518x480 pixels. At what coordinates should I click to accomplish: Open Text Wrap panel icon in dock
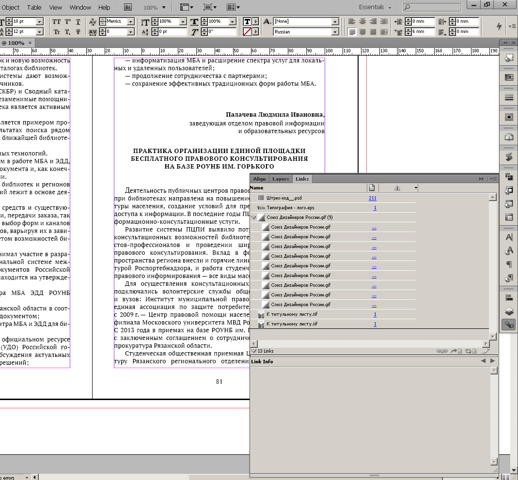pyautogui.click(x=509, y=117)
